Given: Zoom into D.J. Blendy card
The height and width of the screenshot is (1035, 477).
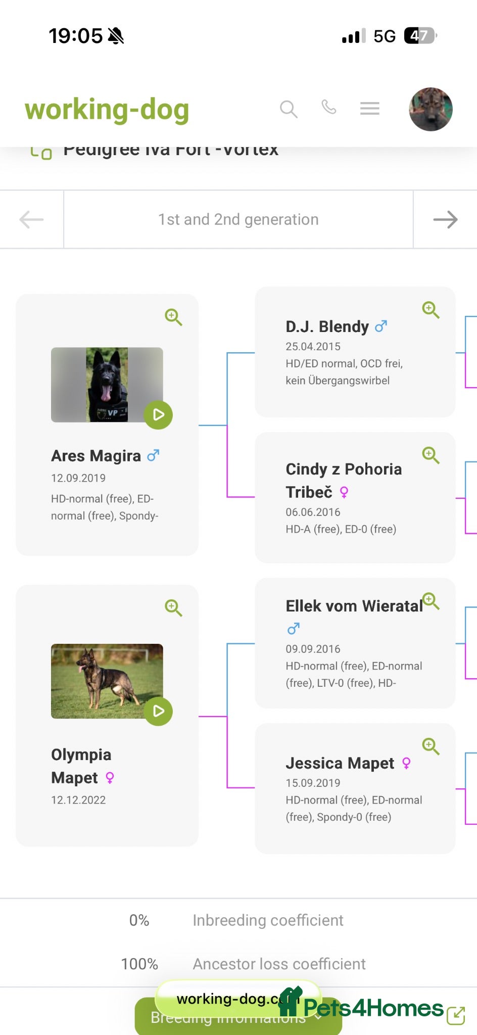Looking at the screenshot, I should [431, 310].
